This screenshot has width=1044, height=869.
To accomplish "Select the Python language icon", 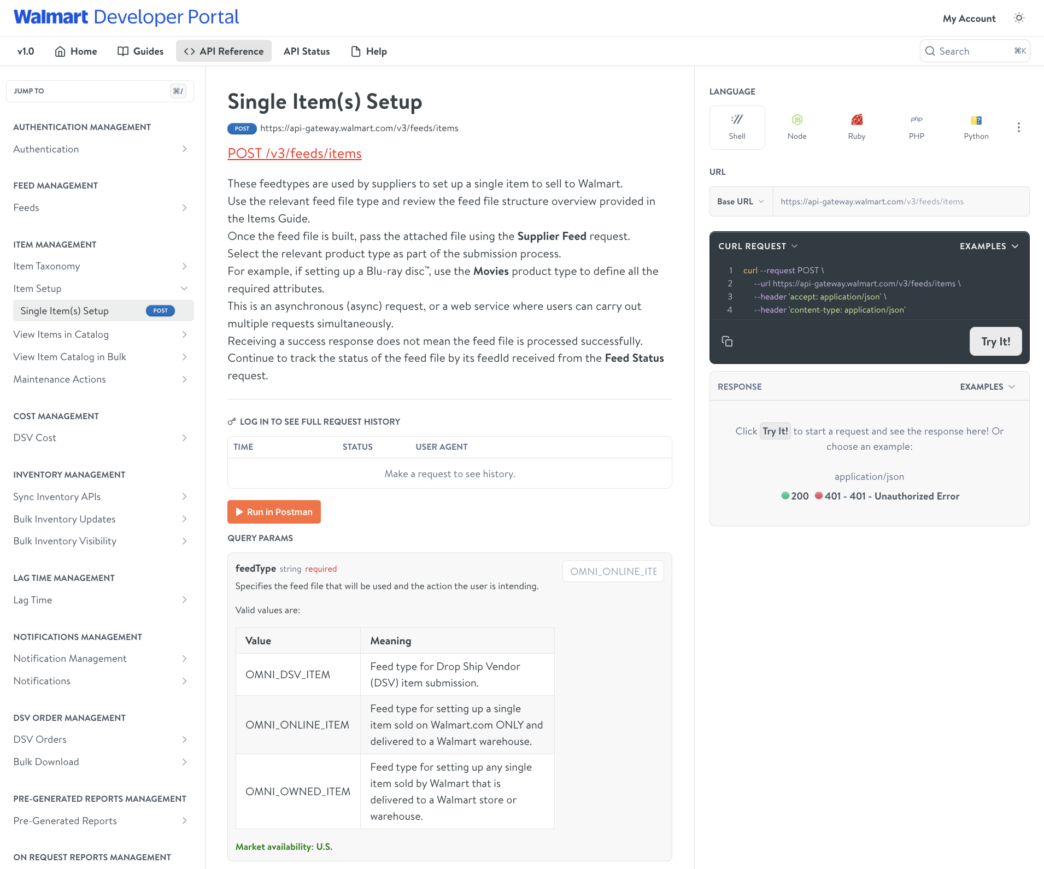I will pyautogui.click(x=976, y=120).
